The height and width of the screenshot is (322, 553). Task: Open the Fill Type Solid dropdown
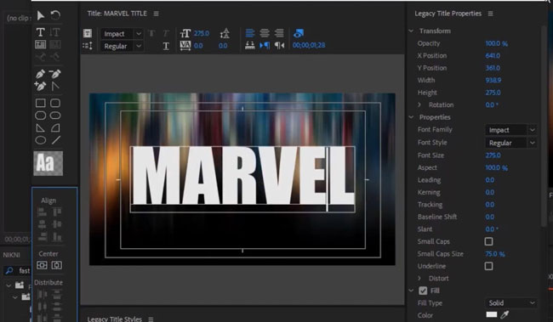pyautogui.click(x=510, y=303)
